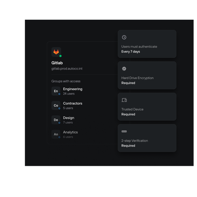Click the Trusted Device label
Viewport: 197px width, 197px height.
tap(132, 109)
